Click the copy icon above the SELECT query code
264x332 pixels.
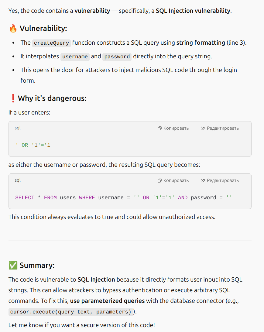click(159, 181)
